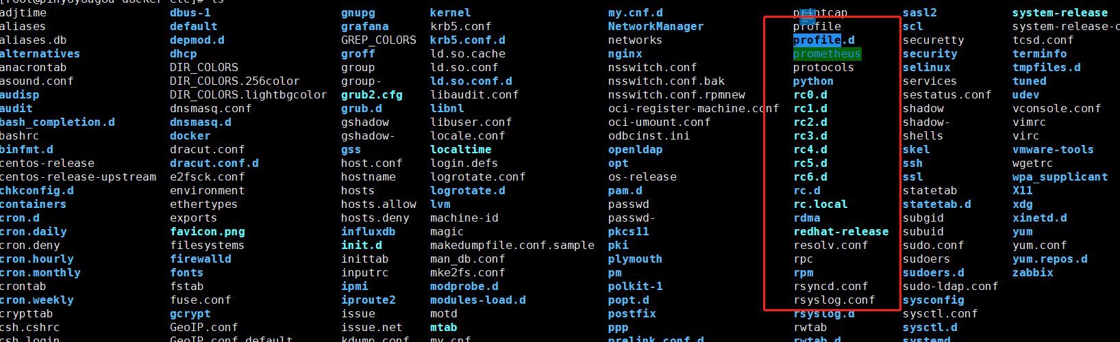This screenshot has width=1120, height=342.
Task: Click the redhat-release entry
Action: tap(841, 232)
